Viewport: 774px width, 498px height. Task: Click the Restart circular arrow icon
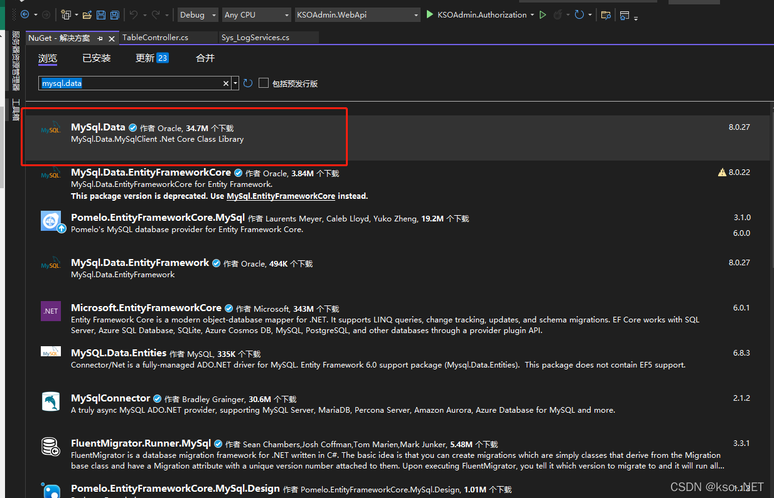coord(579,14)
